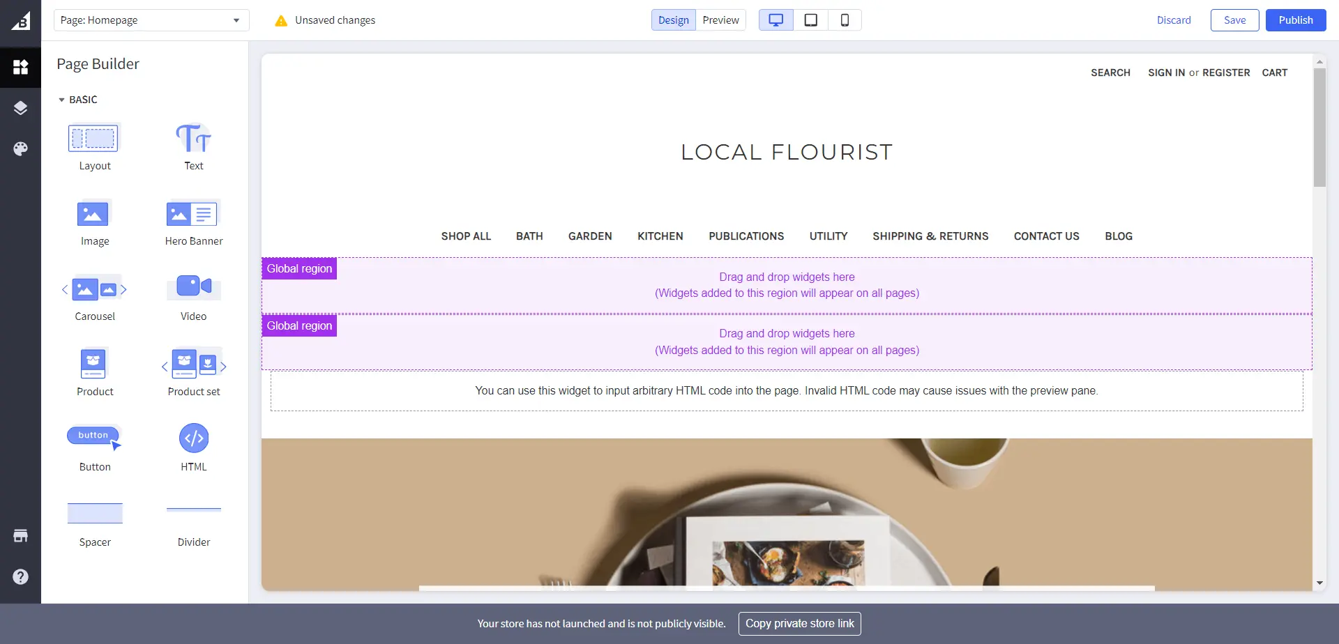The height and width of the screenshot is (644, 1339).
Task: Open BATH menu item
Action: tap(529, 236)
